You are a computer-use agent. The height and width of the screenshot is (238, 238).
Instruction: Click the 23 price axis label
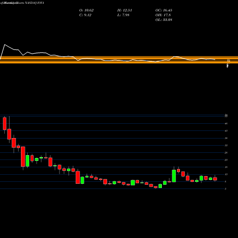coord(226,160)
